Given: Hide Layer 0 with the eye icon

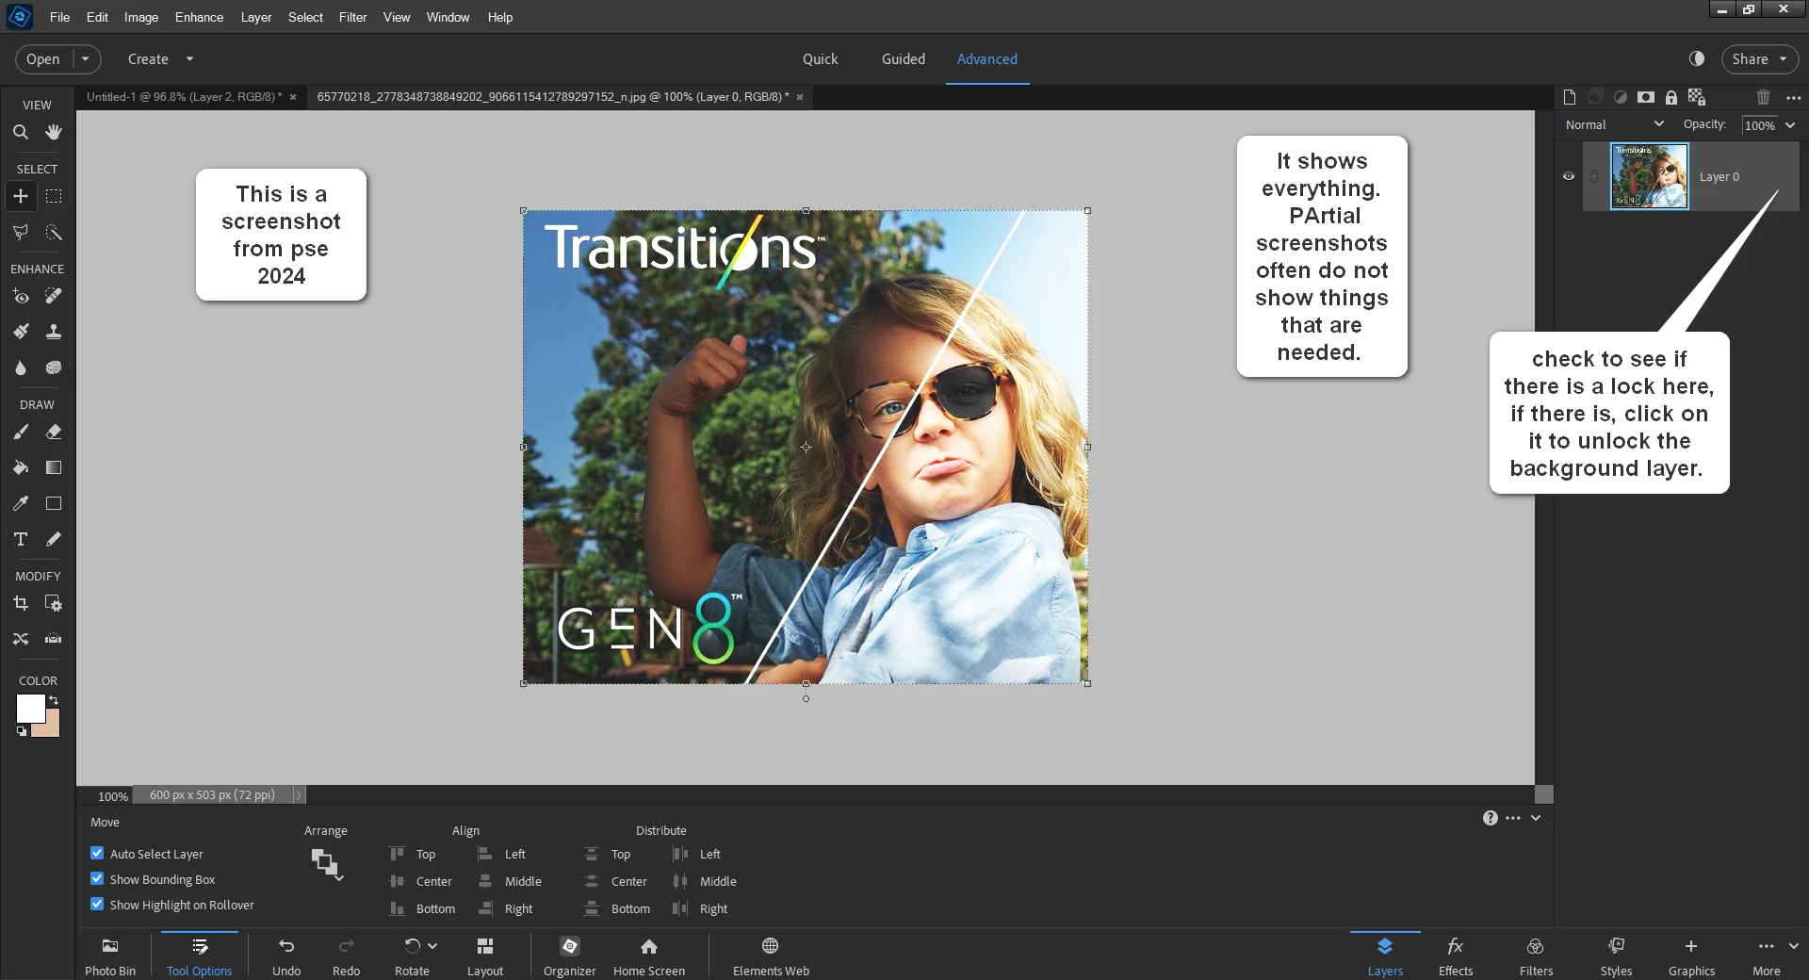Looking at the screenshot, I should (x=1569, y=176).
